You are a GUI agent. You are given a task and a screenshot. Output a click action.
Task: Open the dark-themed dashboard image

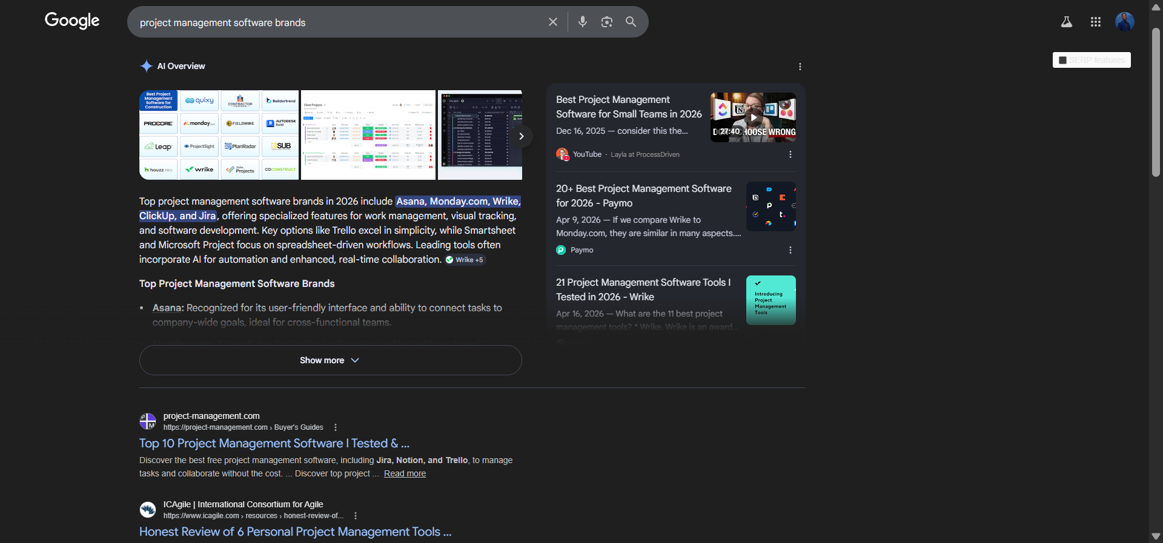[x=480, y=135]
